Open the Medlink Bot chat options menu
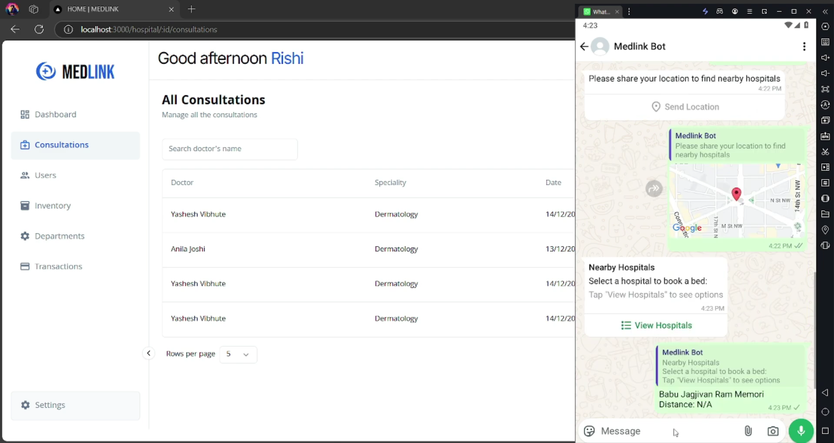The width and height of the screenshot is (834, 443). click(x=804, y=46)
